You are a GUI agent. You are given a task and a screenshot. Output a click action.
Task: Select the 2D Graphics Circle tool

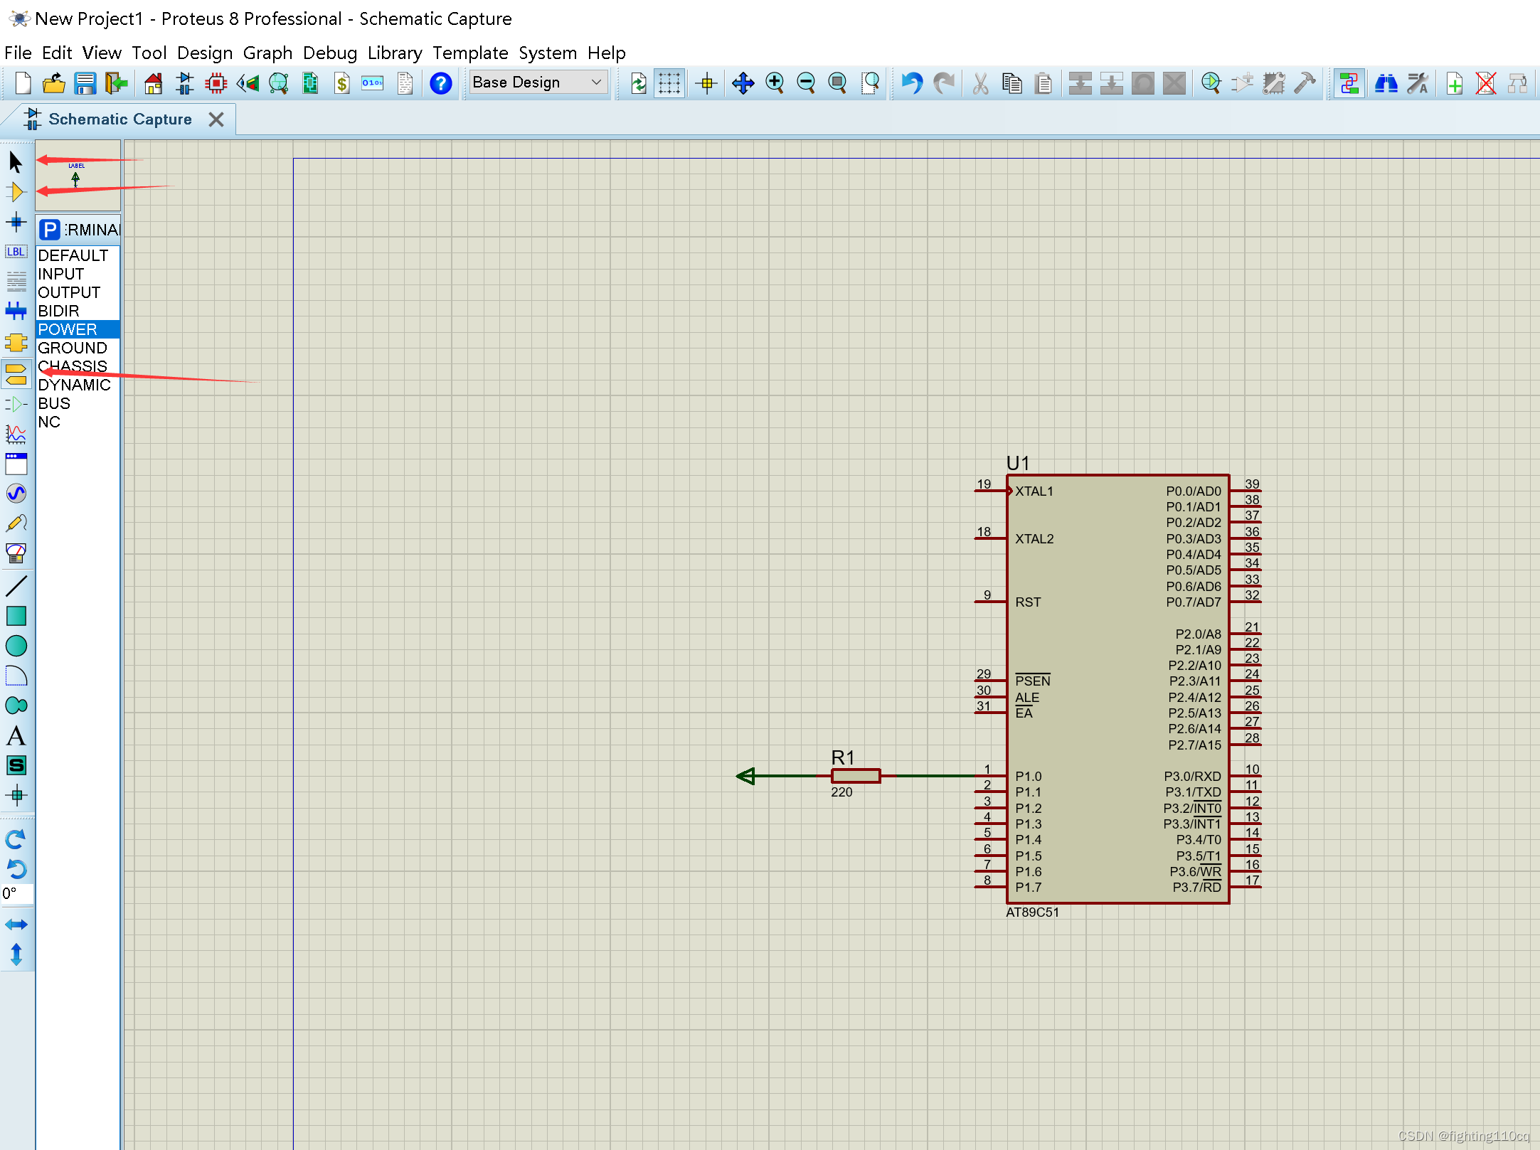(x=16, y=646)
